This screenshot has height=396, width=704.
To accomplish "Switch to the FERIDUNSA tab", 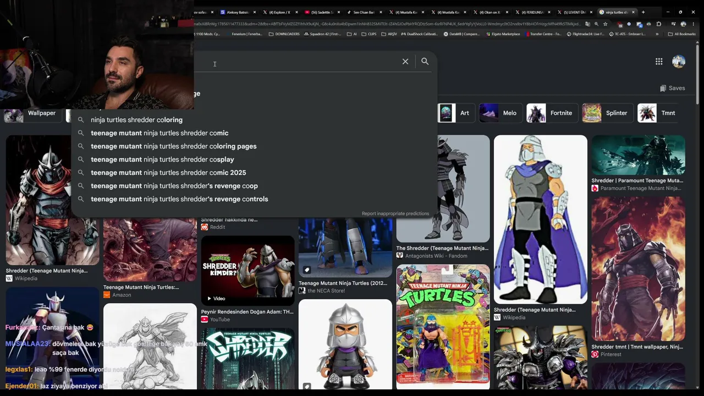I will click(x=532, y=12).
